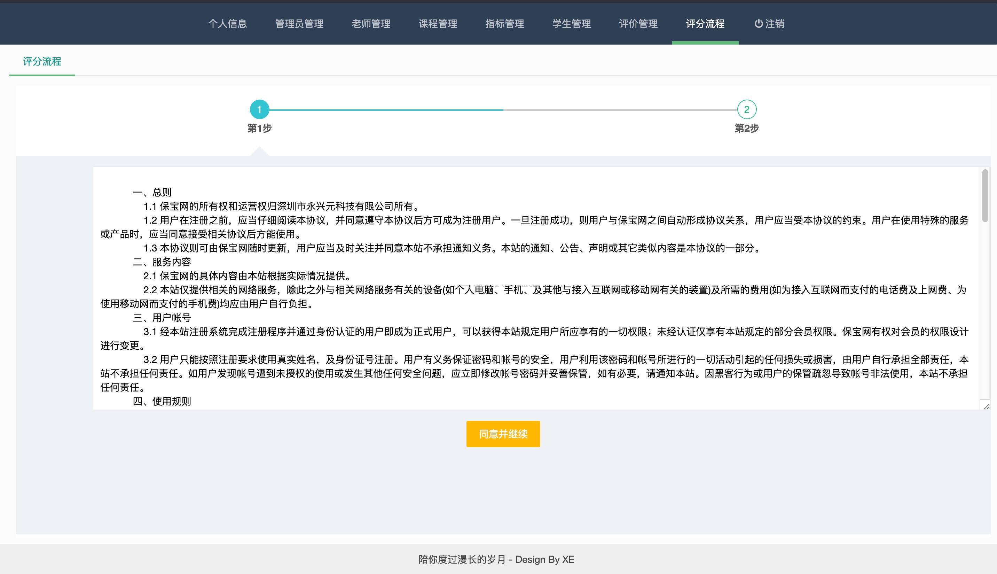Screen dimensions: 997x574
Task: Click footer text 陪你度过漫长的岁月 - Design By XE
Action: 496,559
